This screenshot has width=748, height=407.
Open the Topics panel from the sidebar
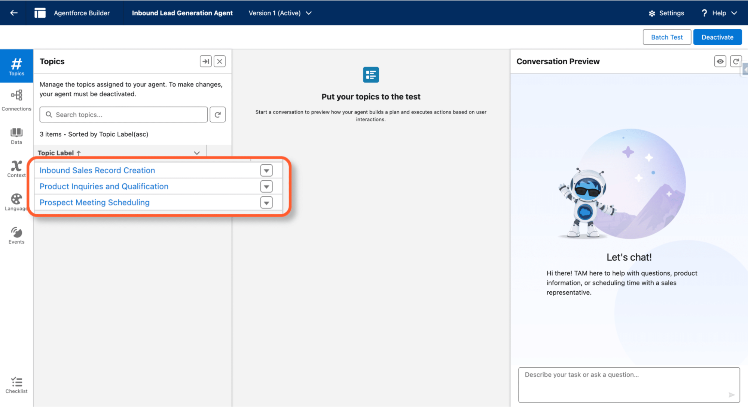click(16, 65)
